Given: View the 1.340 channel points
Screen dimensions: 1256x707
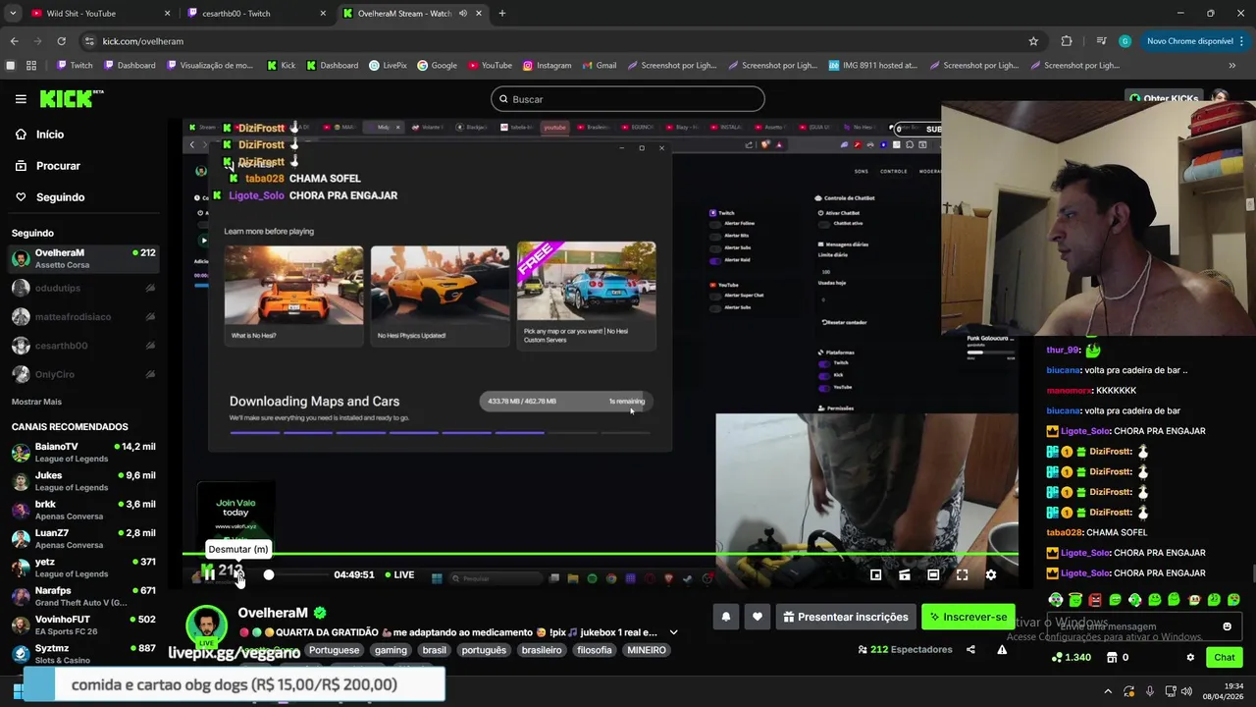Looking at the screenshot, I should [1071, 658].
